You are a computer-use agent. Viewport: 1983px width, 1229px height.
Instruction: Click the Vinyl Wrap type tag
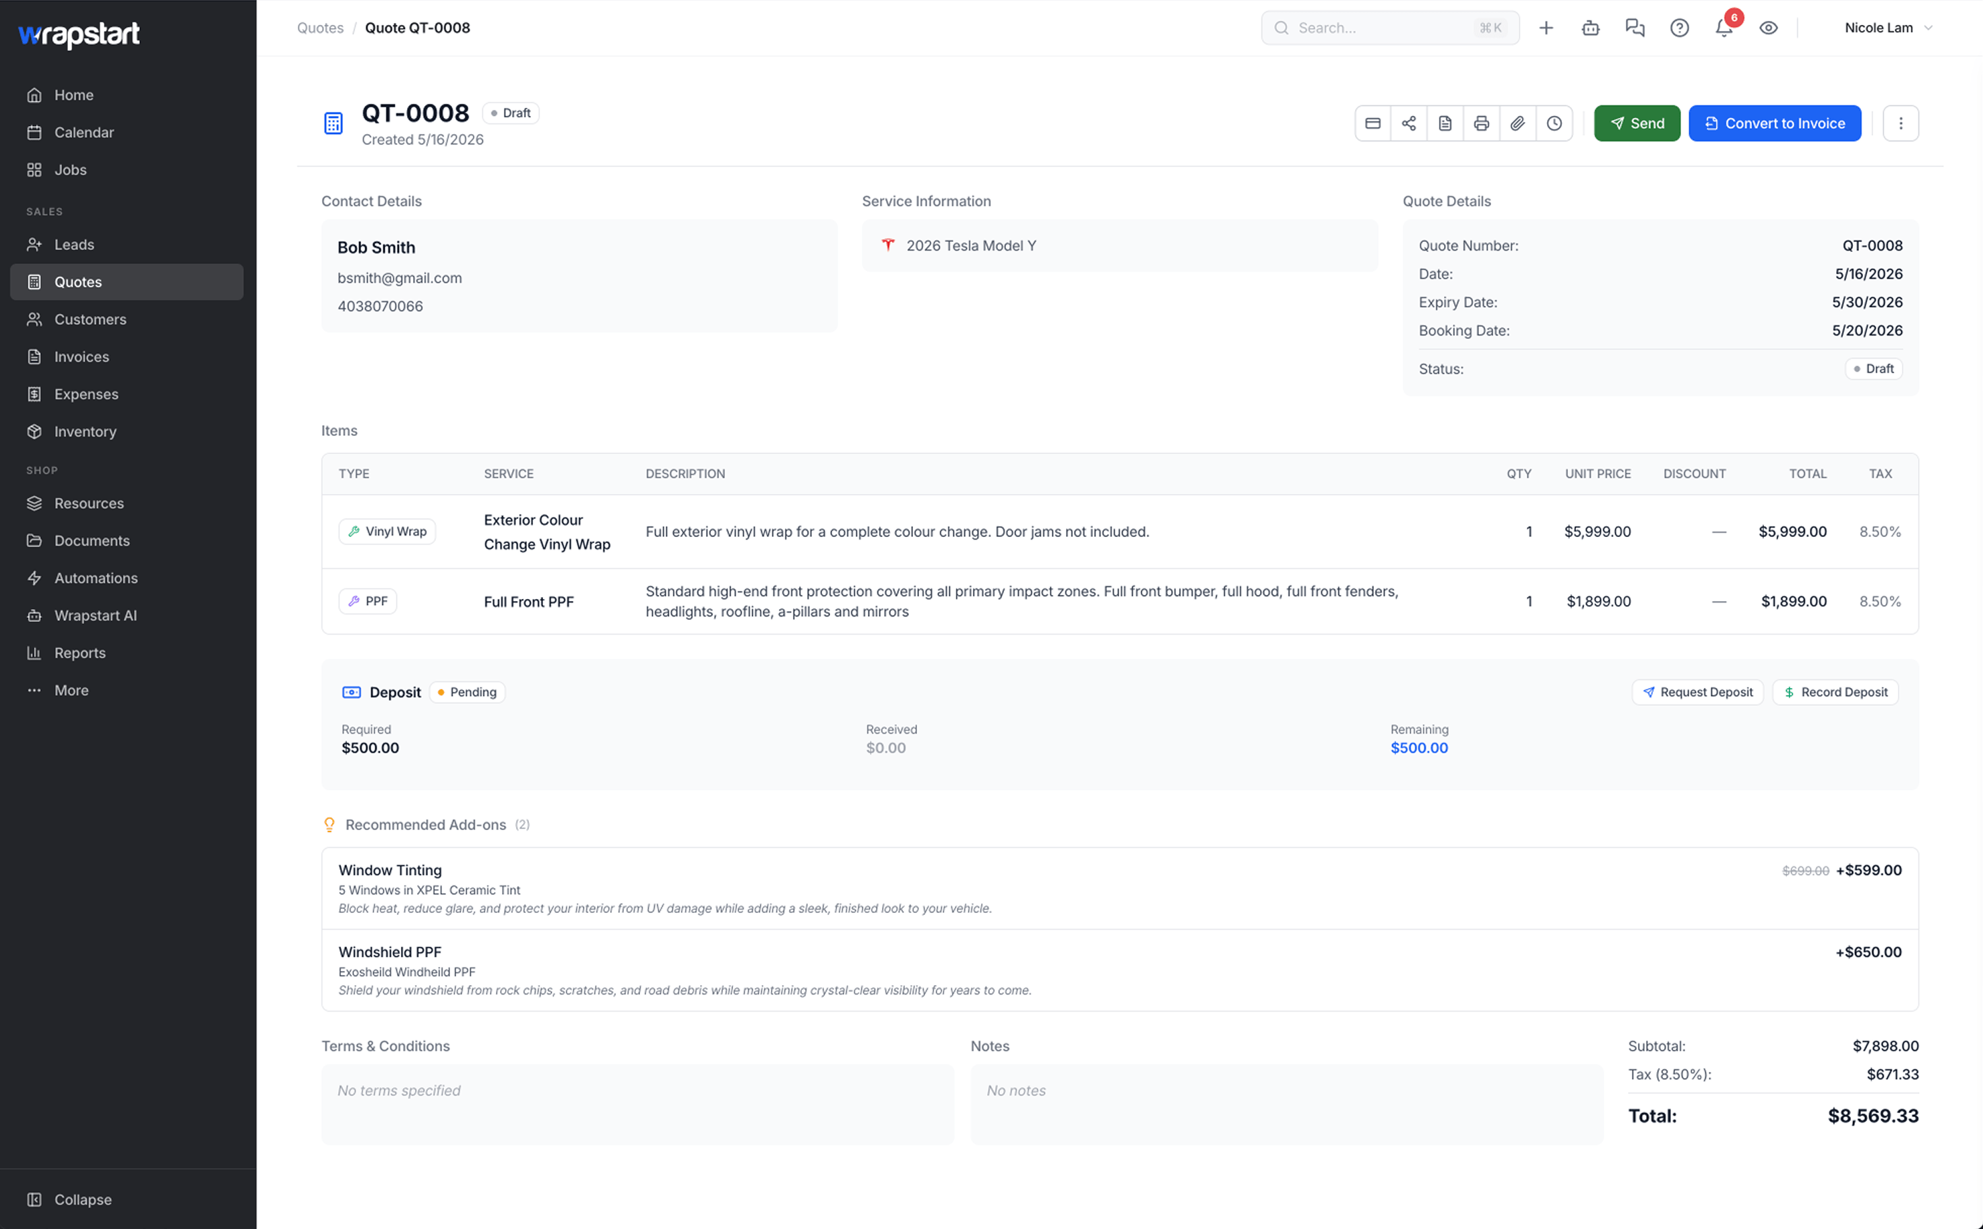click(387, 532)
